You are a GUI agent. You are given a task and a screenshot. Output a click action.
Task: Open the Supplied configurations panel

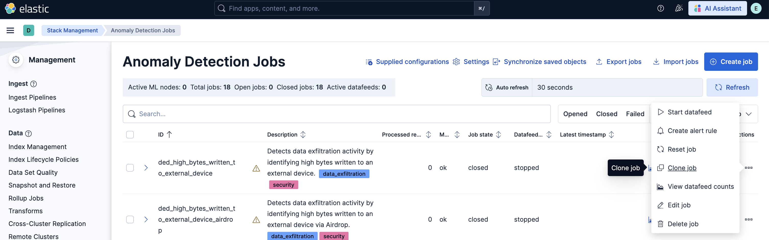coord(412,62)
